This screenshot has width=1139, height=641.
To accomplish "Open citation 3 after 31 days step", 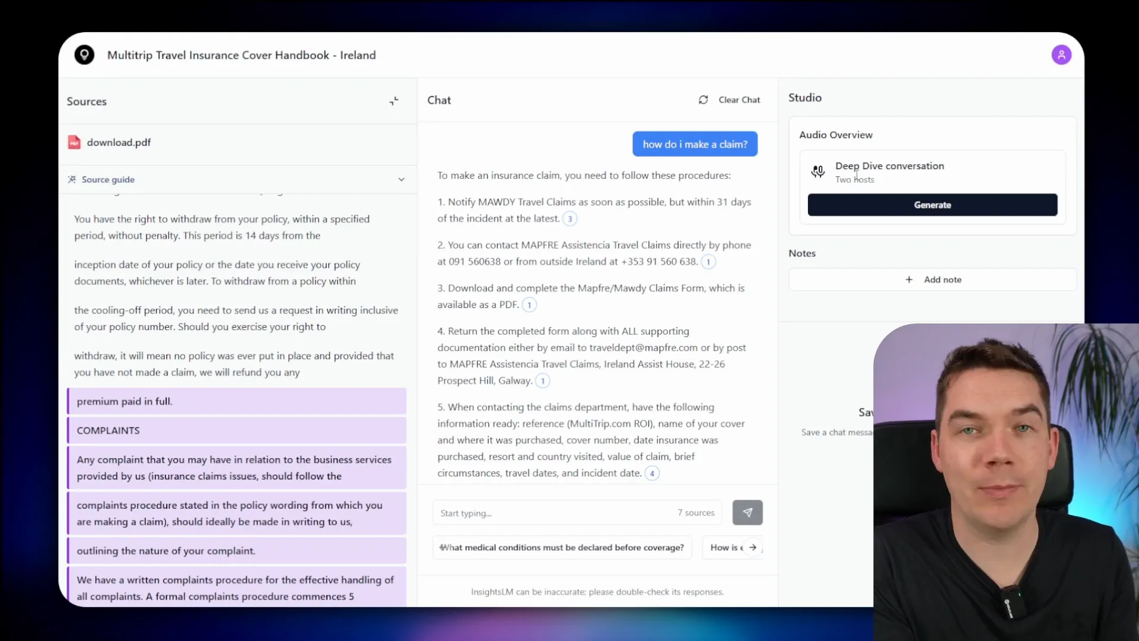I will pyautogui.click(x=569, y=219).
